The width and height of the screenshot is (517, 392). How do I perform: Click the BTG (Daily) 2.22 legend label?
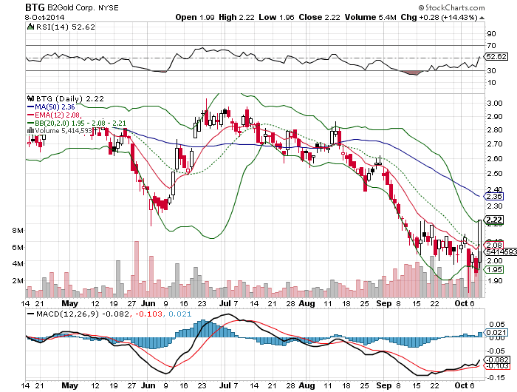[x=70, y=99]
